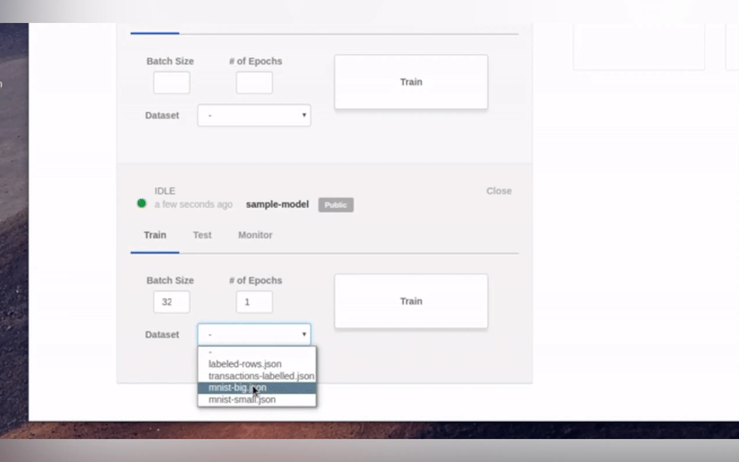Image resolution: width=739 pixels, height=462 pixels.
Task: Open the upper Dataset combo box
Action: pos(254,115)
